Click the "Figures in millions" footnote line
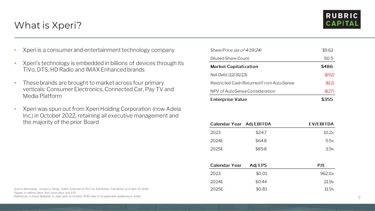Image resolution: width=375 pixels, height=211 pixels. (x=45, y=193)
